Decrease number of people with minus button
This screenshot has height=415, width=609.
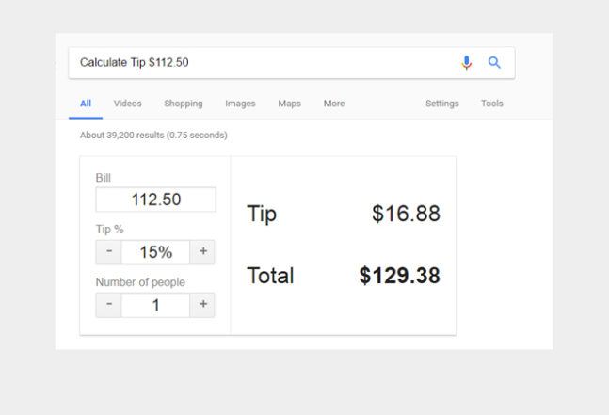[x=109, y=305]
